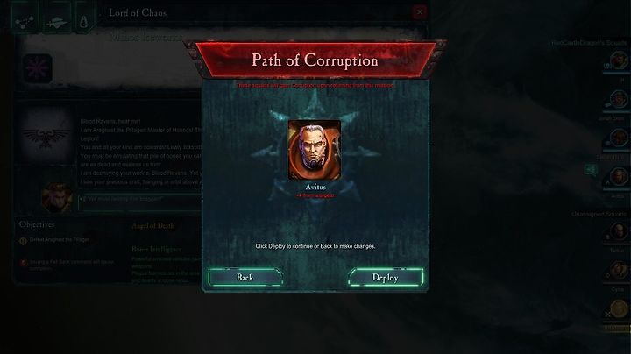Assign Tarkus from the Unassigned Squads list

click(x=618, y=232)
